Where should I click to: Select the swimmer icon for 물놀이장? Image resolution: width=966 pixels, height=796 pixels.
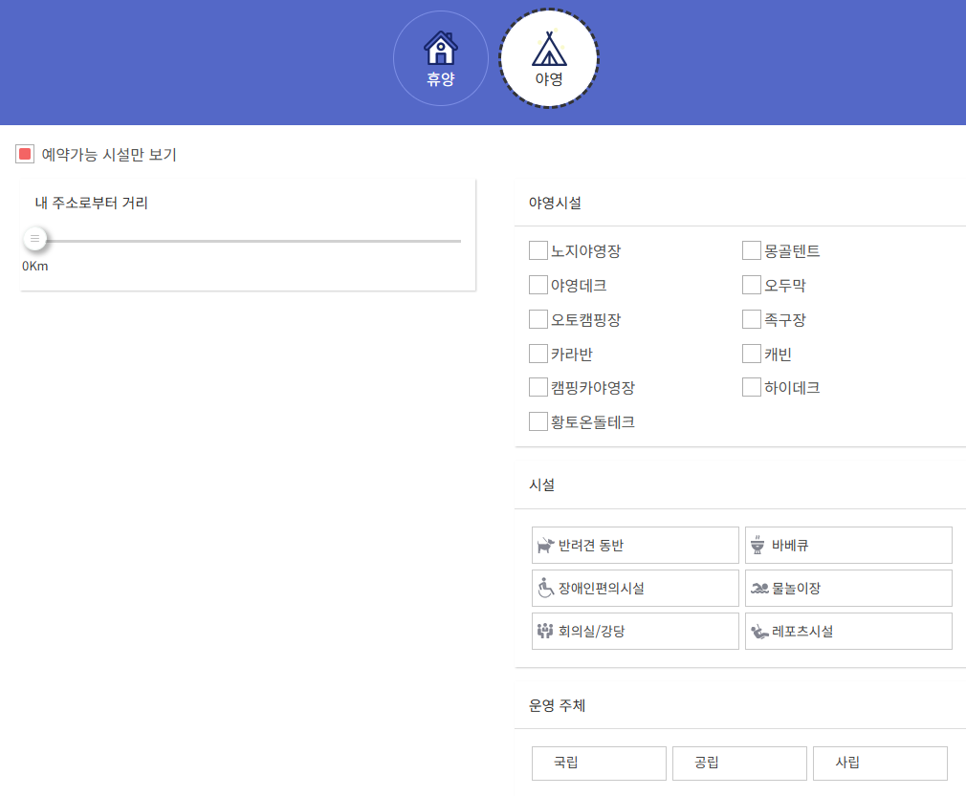(x=758, y=588)
